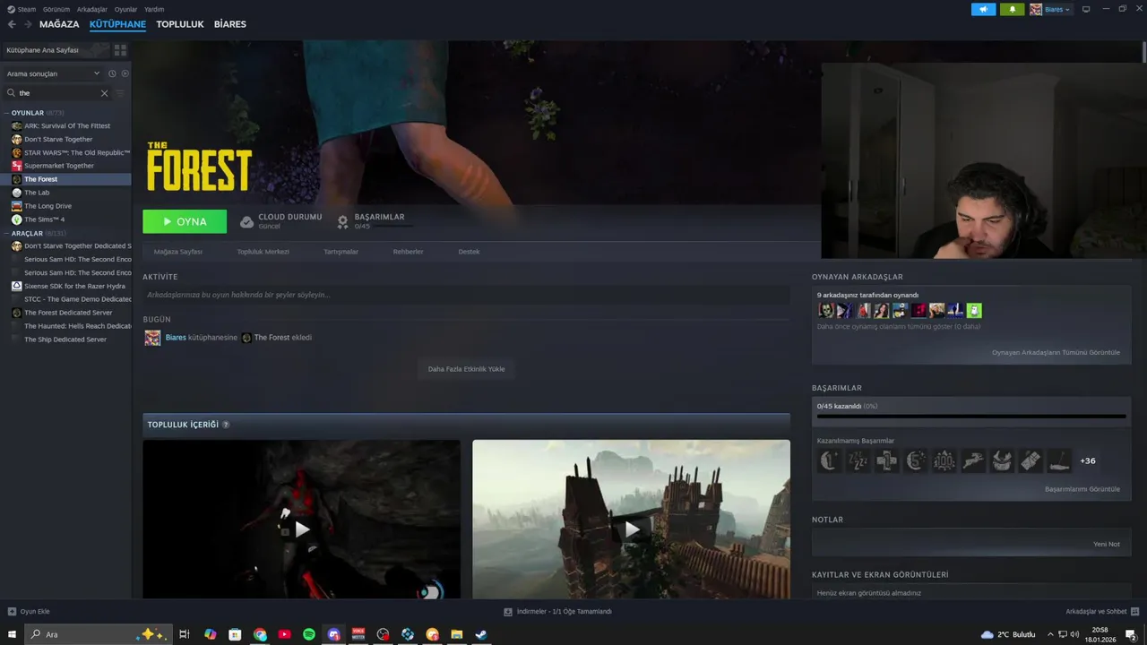Select The Ship Dedicated Server
The image size is (1147, 645).
[x=65, y=340]
